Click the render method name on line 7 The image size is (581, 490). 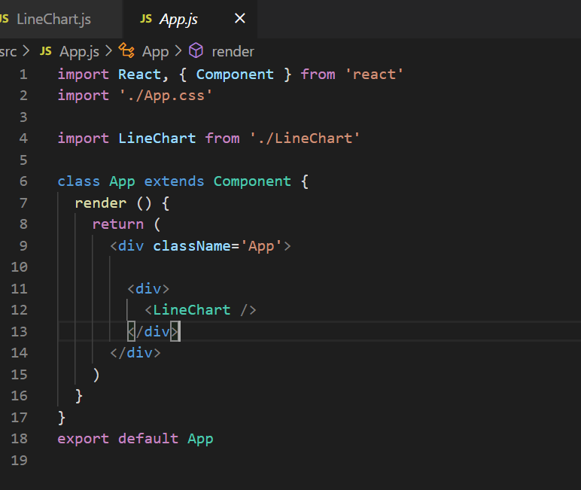(100, 203)
